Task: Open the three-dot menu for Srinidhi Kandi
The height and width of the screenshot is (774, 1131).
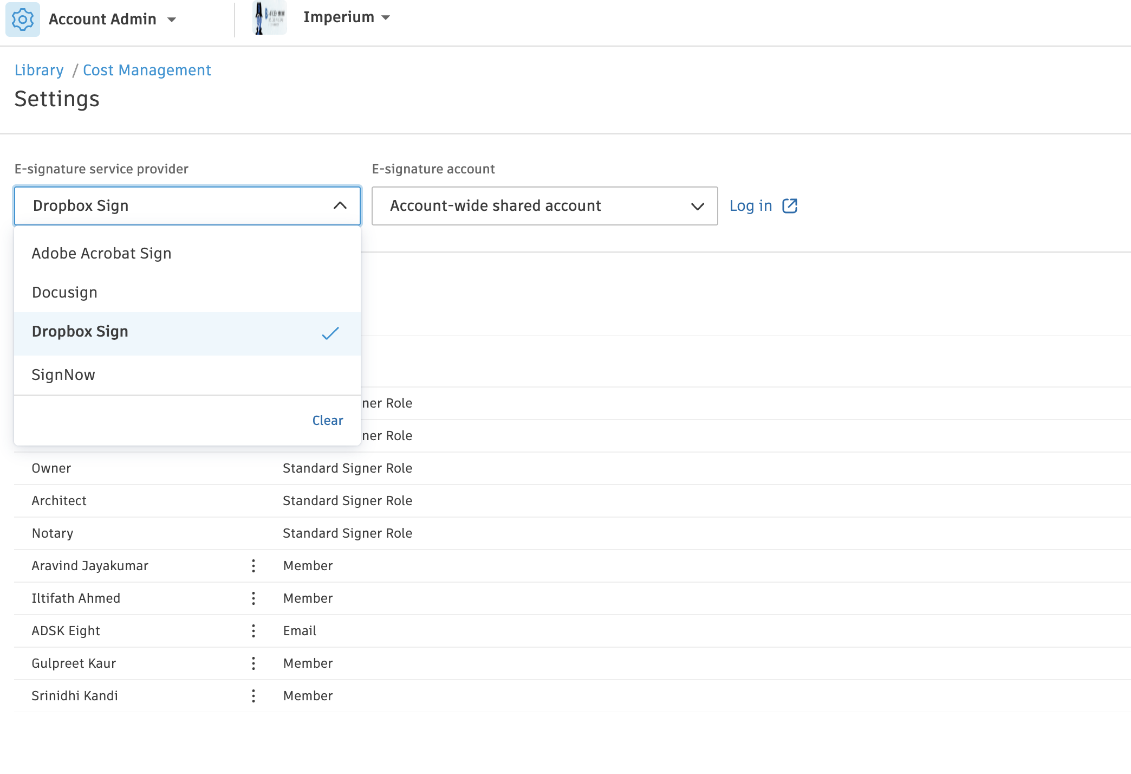Action: [253, 696]
